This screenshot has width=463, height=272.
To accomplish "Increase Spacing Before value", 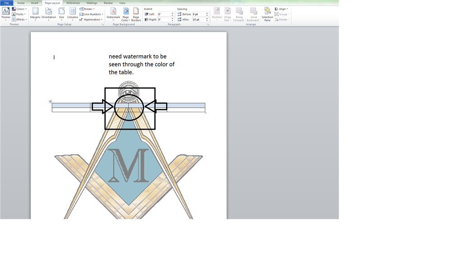I will (x=207, y=13).
